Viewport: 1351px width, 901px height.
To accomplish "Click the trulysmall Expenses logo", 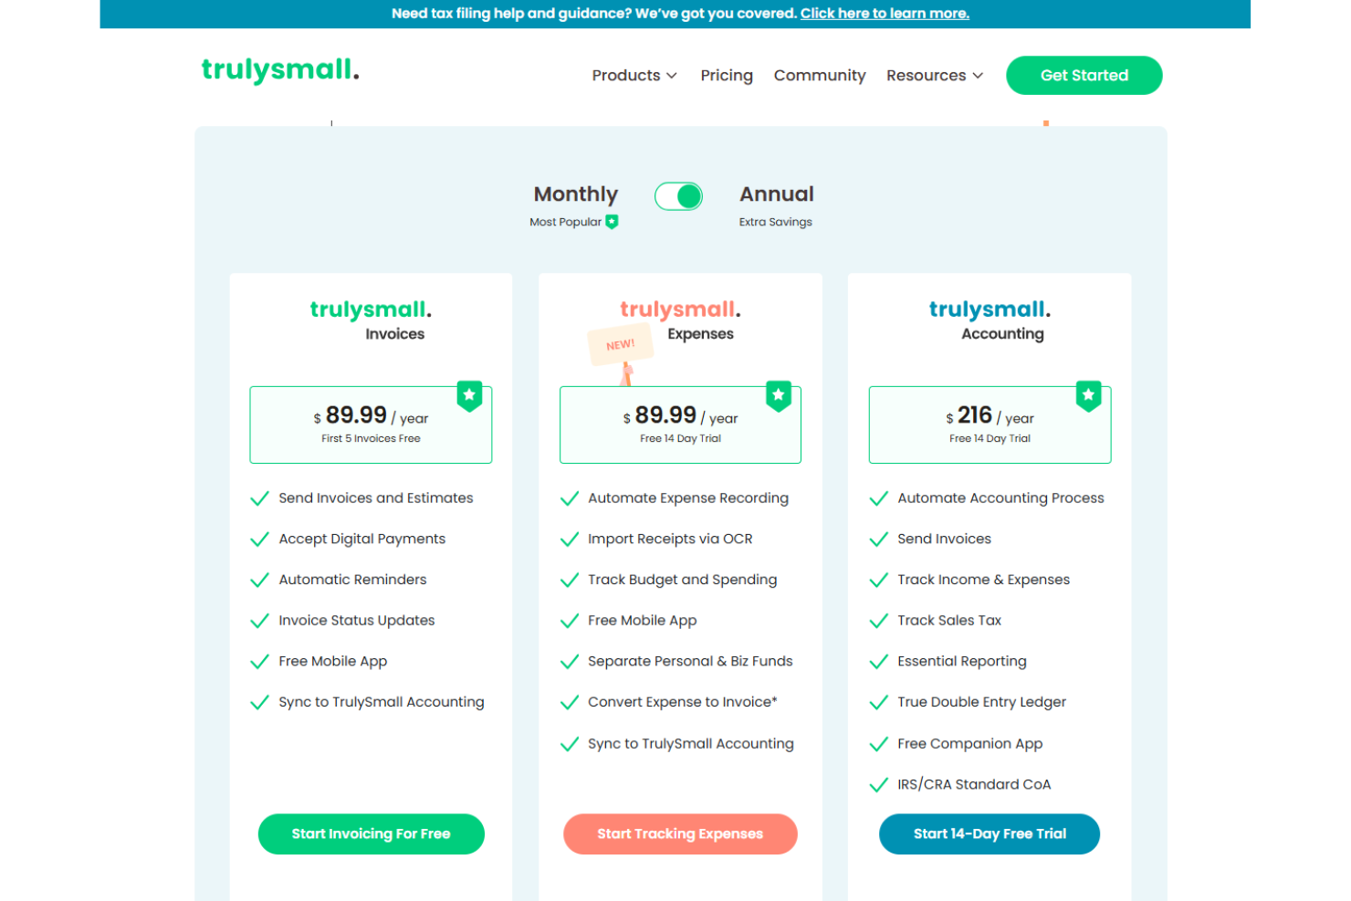I will click(x=680, y=320).
